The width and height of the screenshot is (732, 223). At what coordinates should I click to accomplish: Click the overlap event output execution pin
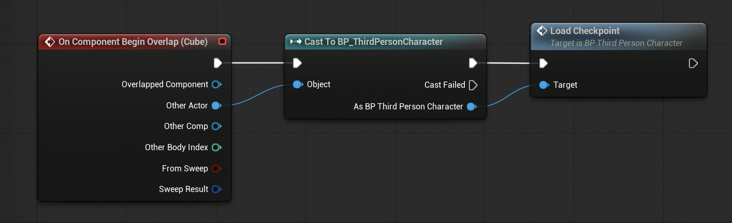tap(217, 63)
